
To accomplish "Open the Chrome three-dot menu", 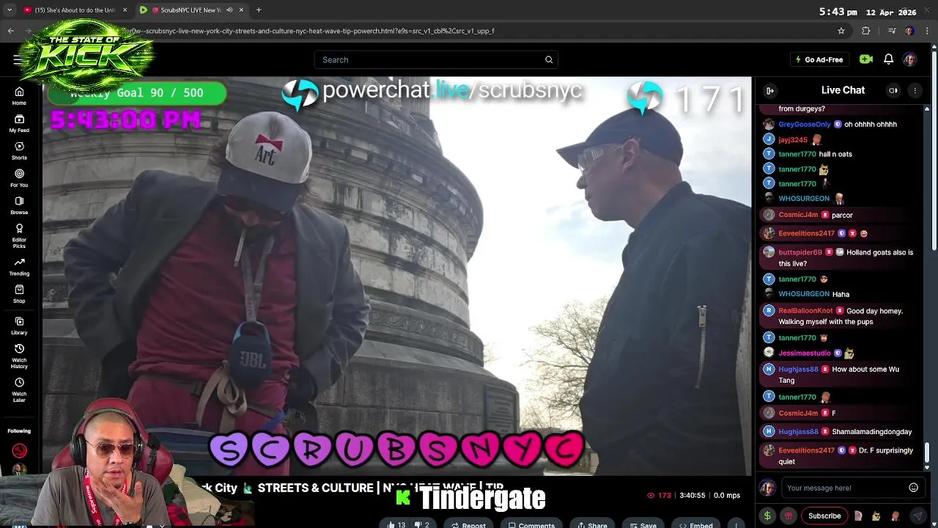I will [926, 31].
